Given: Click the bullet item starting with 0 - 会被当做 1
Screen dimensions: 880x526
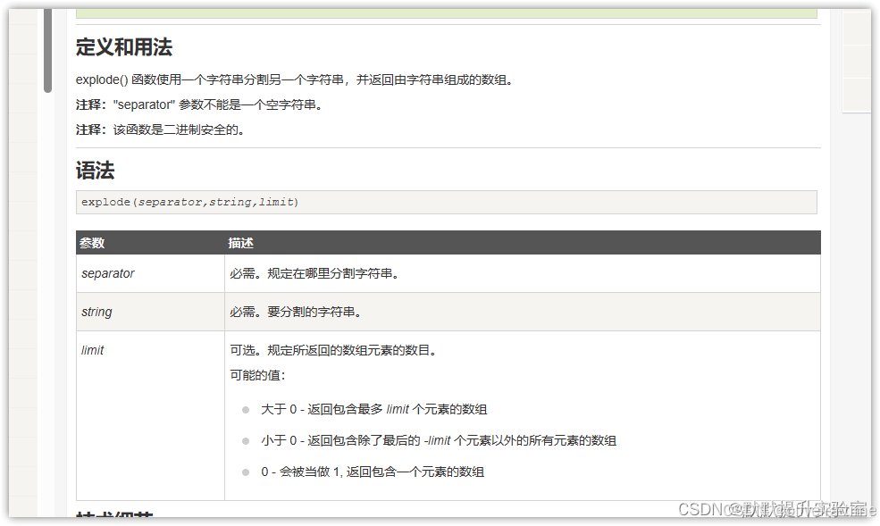Looking at the screenshot, I should (x=372, y=472).
